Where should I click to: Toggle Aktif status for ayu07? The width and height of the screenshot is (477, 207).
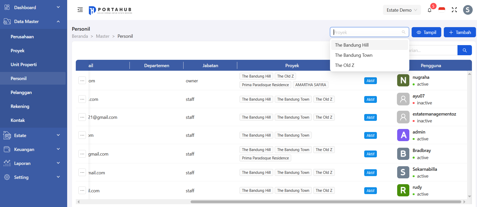coord(370,99)
